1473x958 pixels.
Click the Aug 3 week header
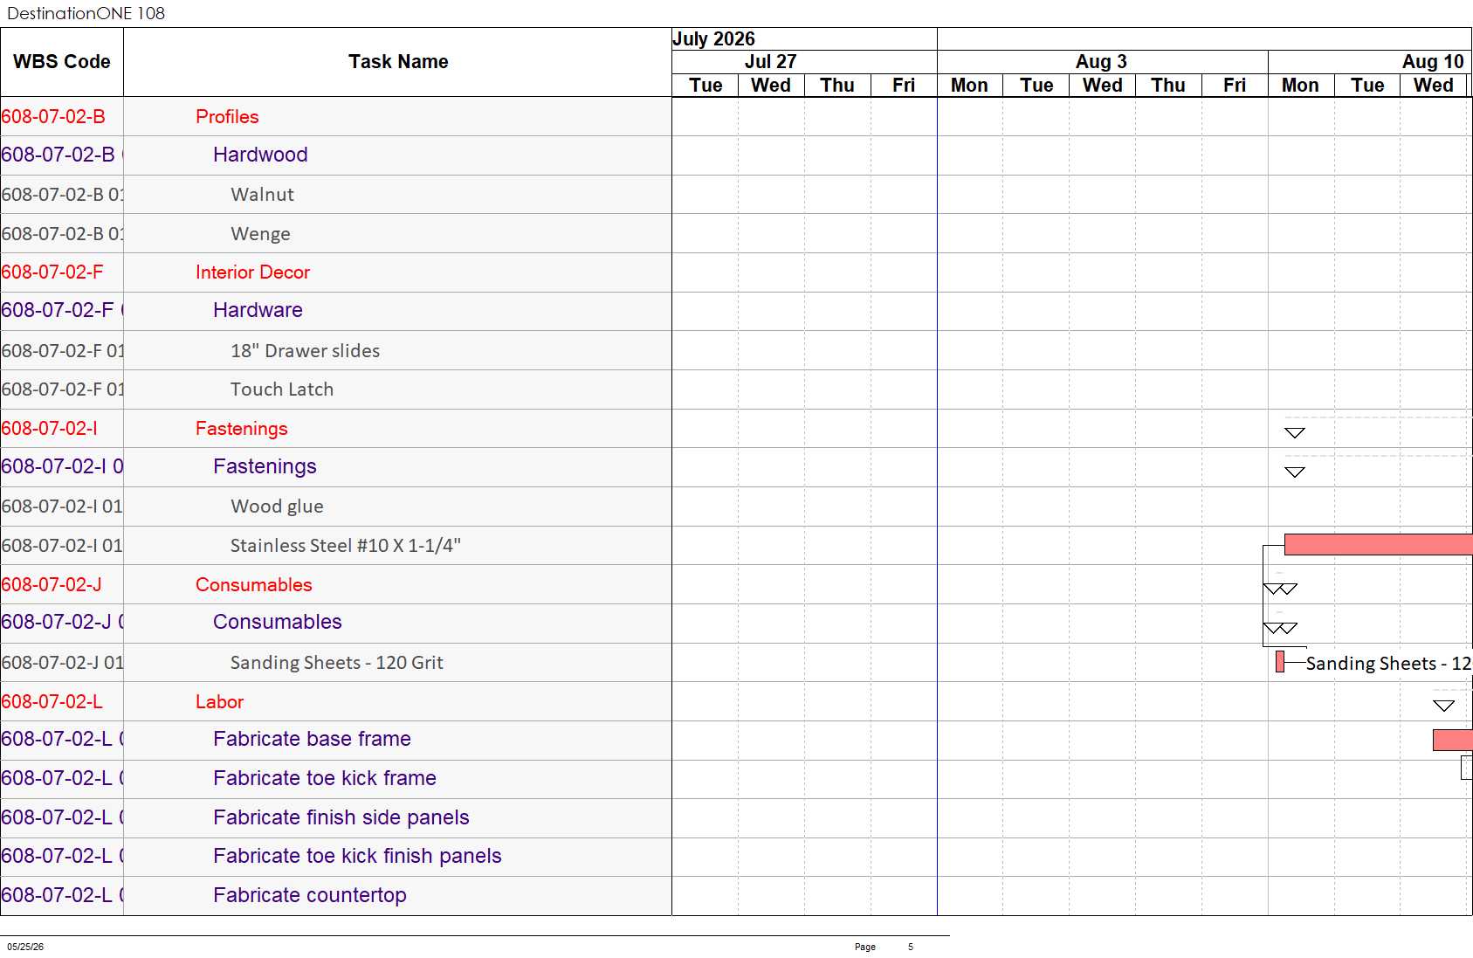click(1101, 62)
